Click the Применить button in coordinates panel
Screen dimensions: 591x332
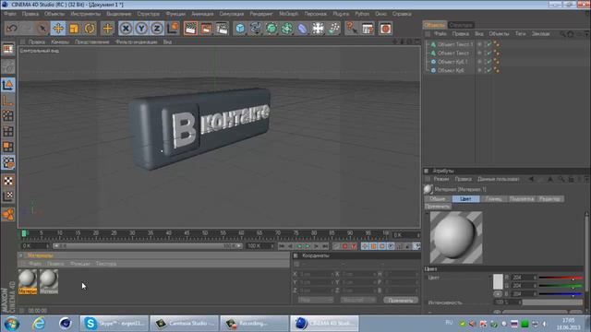[400, 300]
